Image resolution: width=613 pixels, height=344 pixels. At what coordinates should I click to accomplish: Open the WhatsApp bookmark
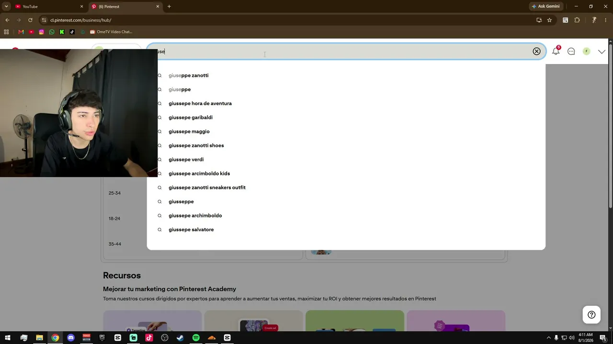point(52,32)
